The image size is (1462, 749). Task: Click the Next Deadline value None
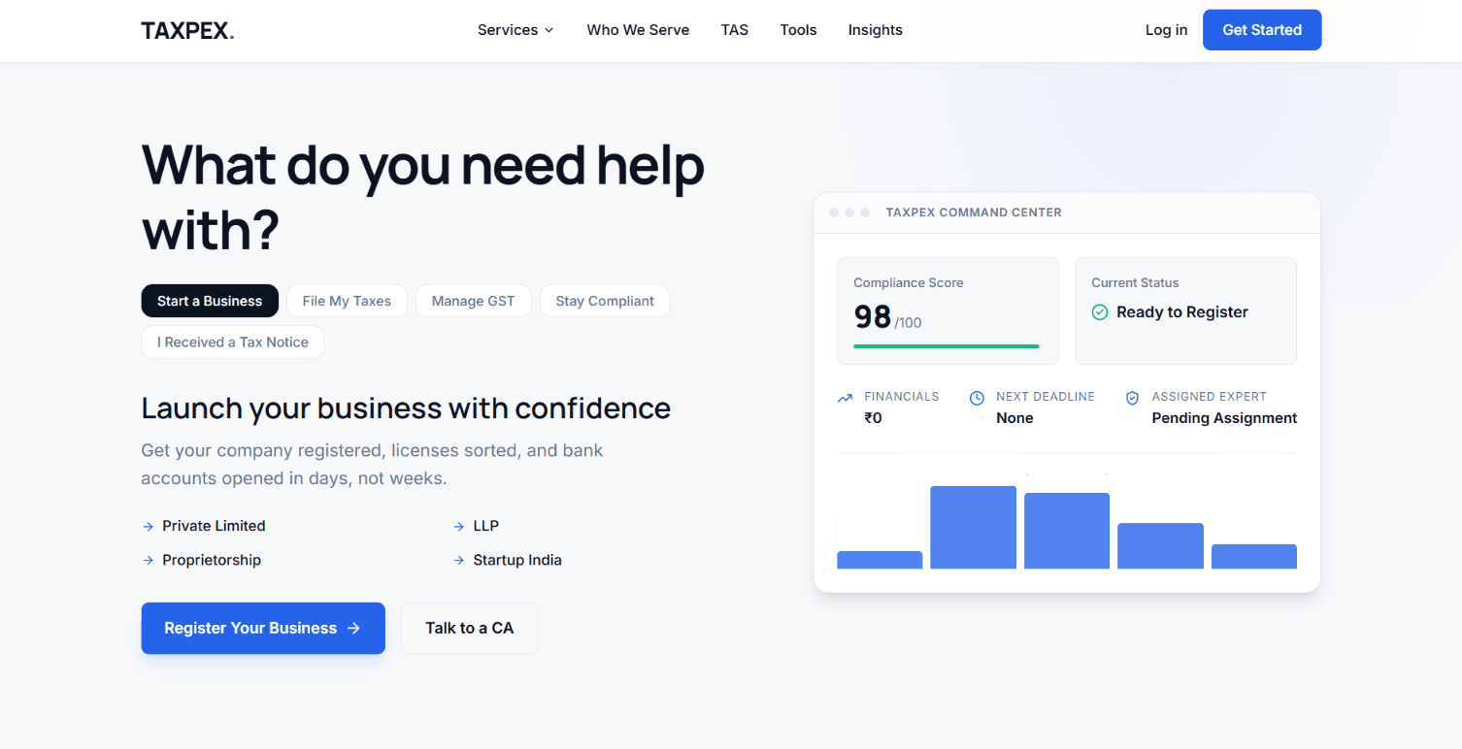click(1014, 418)
